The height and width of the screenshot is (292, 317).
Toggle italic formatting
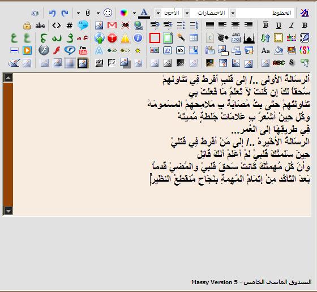coord(292,25)
